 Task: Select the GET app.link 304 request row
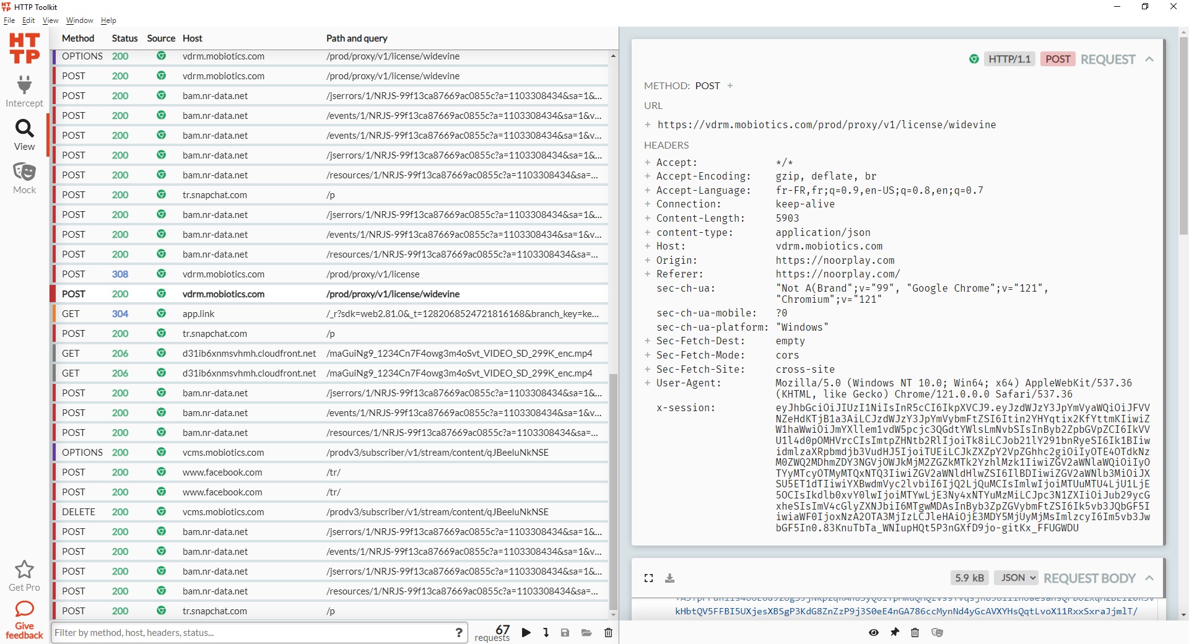(329, 313)
